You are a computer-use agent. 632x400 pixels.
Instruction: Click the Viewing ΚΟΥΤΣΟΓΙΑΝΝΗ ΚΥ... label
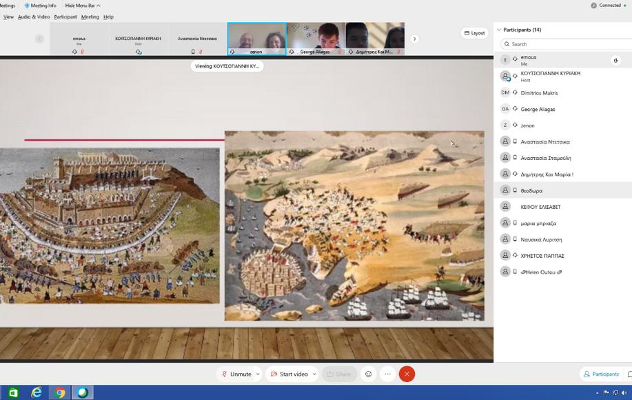(x=227, y=66)
